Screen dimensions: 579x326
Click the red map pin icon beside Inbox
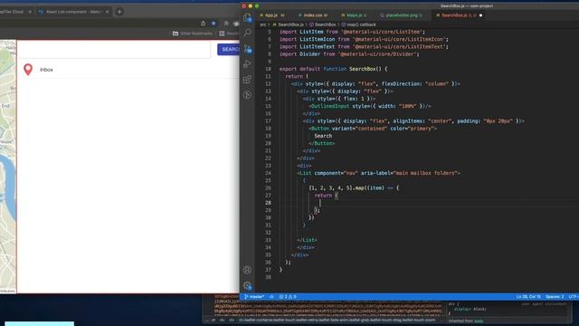tap(28, 70)
